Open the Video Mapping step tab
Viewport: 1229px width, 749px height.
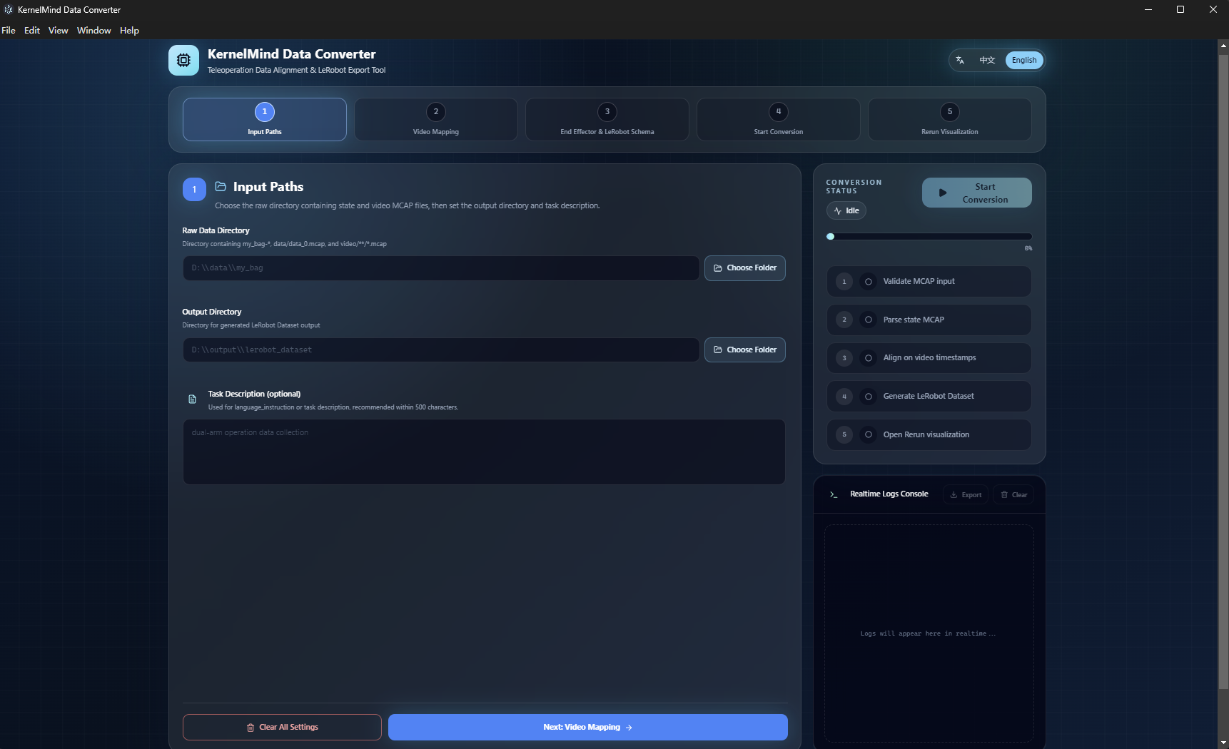[x=436, y=119]
